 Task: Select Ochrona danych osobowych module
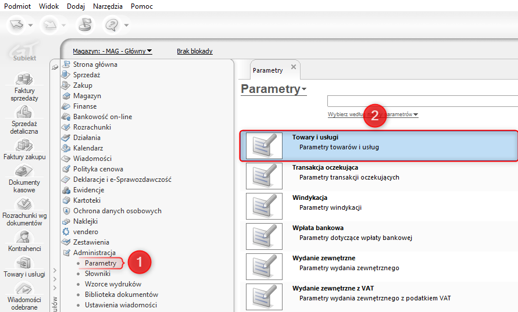tap(117, 211)
